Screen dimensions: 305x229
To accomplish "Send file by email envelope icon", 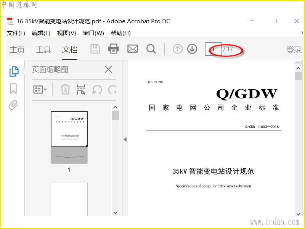I will 133,49.
